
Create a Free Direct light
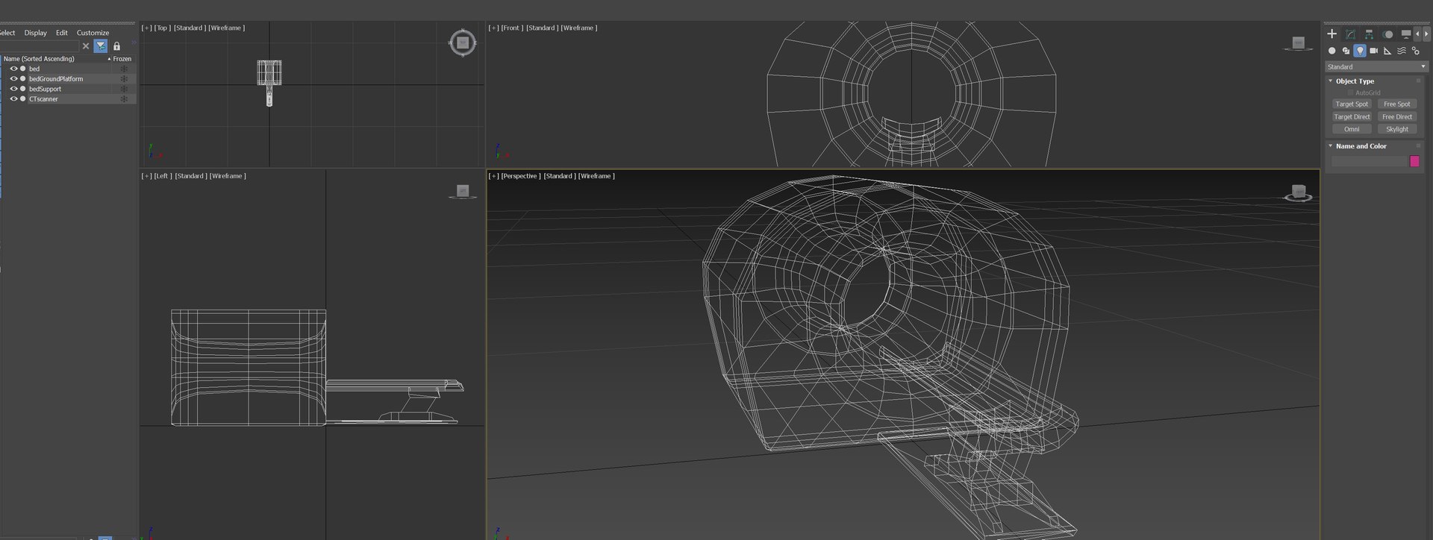(1397, 116)
